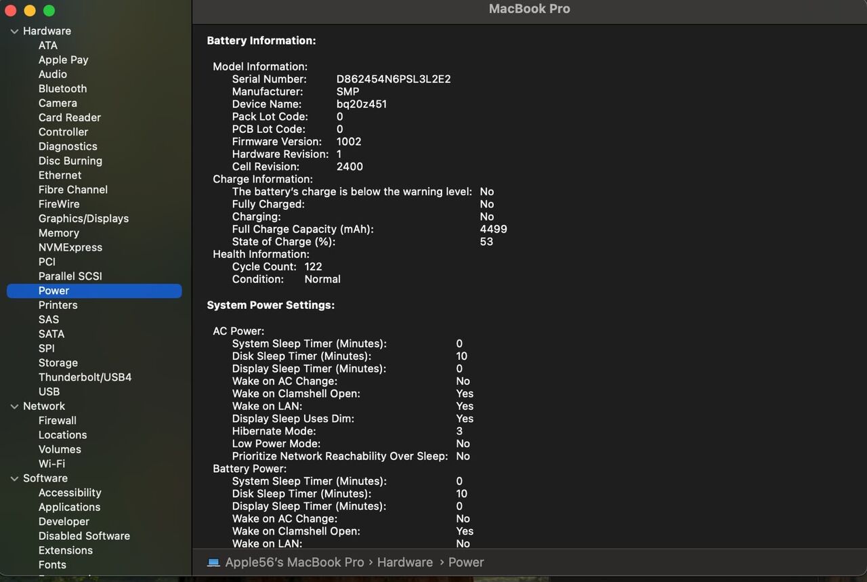Collapse the Network section chevron
Screen dimensions: 867x582
14,407
